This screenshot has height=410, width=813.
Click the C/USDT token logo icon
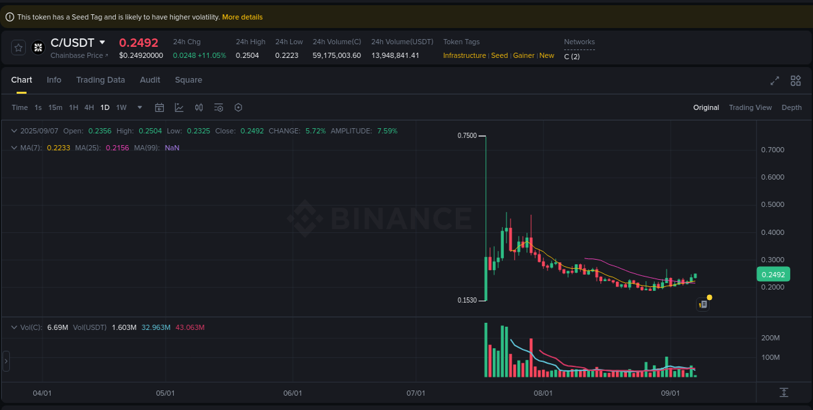(x=38, y=48)
